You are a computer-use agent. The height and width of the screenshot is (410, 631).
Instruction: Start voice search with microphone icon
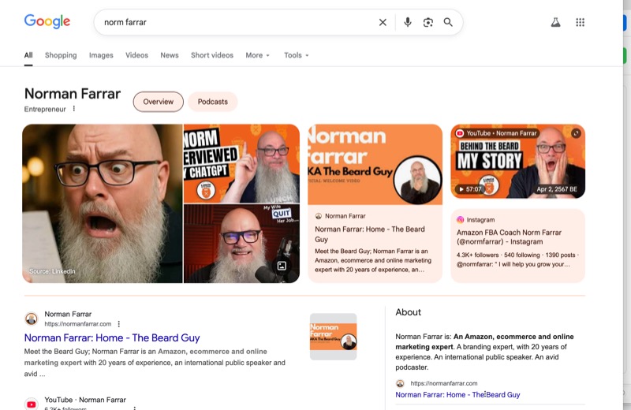(408, 23)
